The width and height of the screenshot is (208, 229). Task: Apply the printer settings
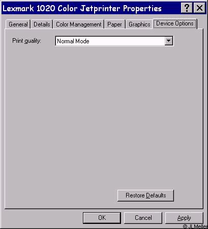(184, 218)
